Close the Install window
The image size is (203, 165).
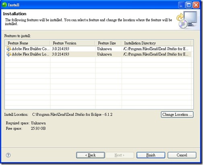pos(196,5)
